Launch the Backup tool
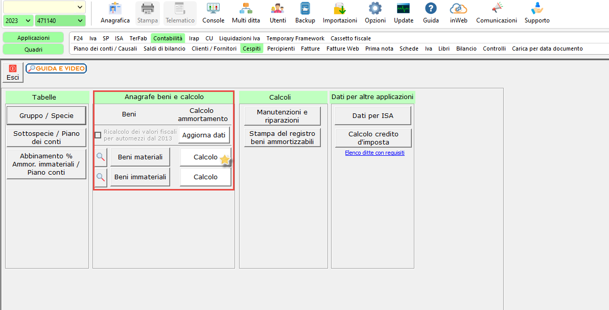The height and width of the screenshot is (310, 609). pos(305,13)
